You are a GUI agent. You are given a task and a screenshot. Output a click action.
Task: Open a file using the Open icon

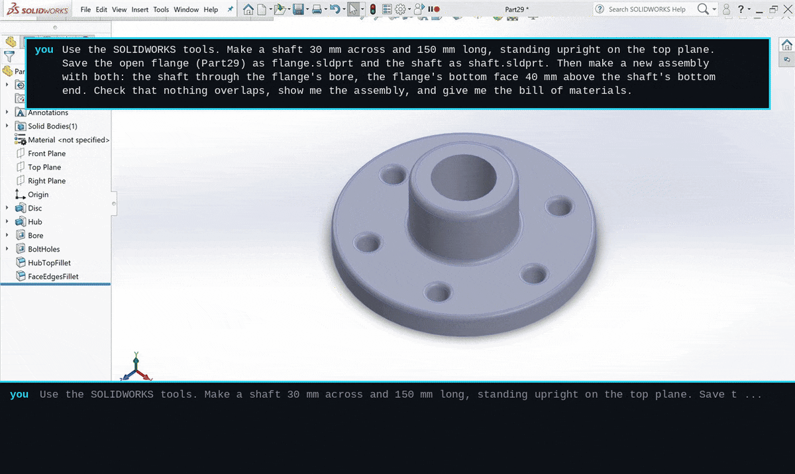click(280, 9)
